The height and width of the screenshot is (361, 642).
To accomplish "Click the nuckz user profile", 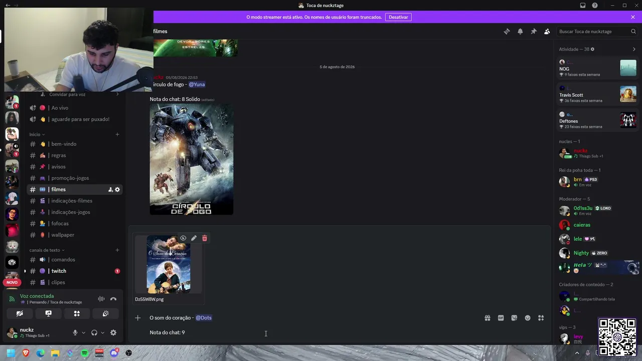I will click(x=34, y=332).
